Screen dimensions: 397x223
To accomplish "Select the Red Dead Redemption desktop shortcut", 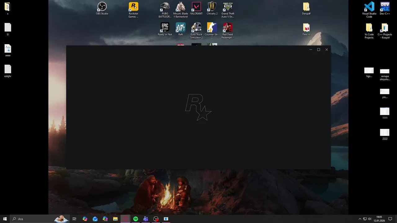I will (228, 31).
